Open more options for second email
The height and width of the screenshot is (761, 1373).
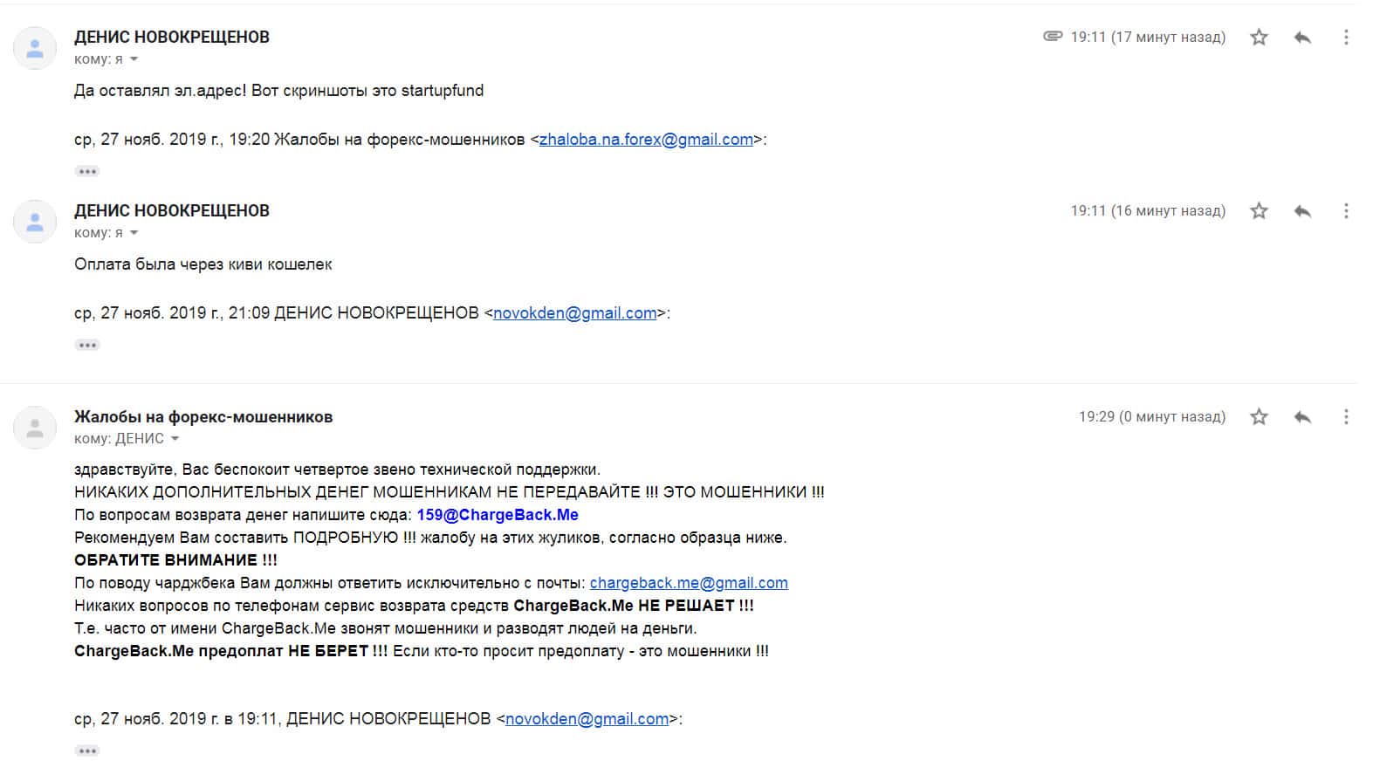pos(1346,210)
